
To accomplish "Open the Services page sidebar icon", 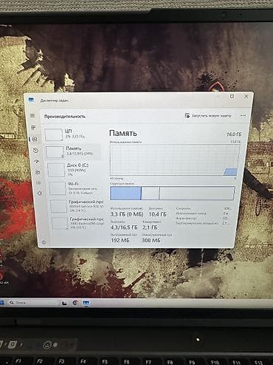I will tap(39, 194).
